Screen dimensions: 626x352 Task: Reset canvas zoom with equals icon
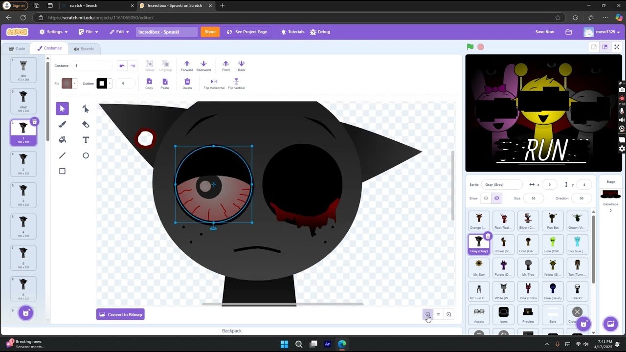[x=438, y=314]
